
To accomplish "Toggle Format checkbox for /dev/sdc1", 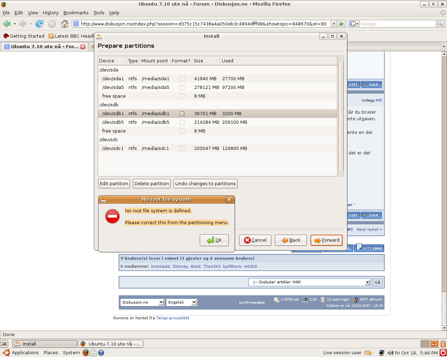I will tap(182, 149).
